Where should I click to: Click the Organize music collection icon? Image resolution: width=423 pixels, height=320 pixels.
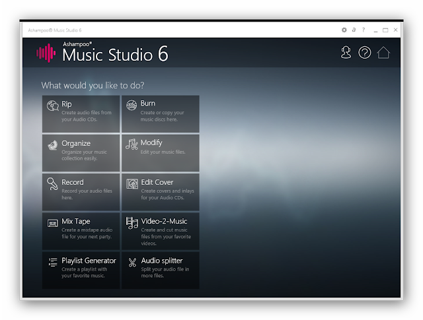53,145
